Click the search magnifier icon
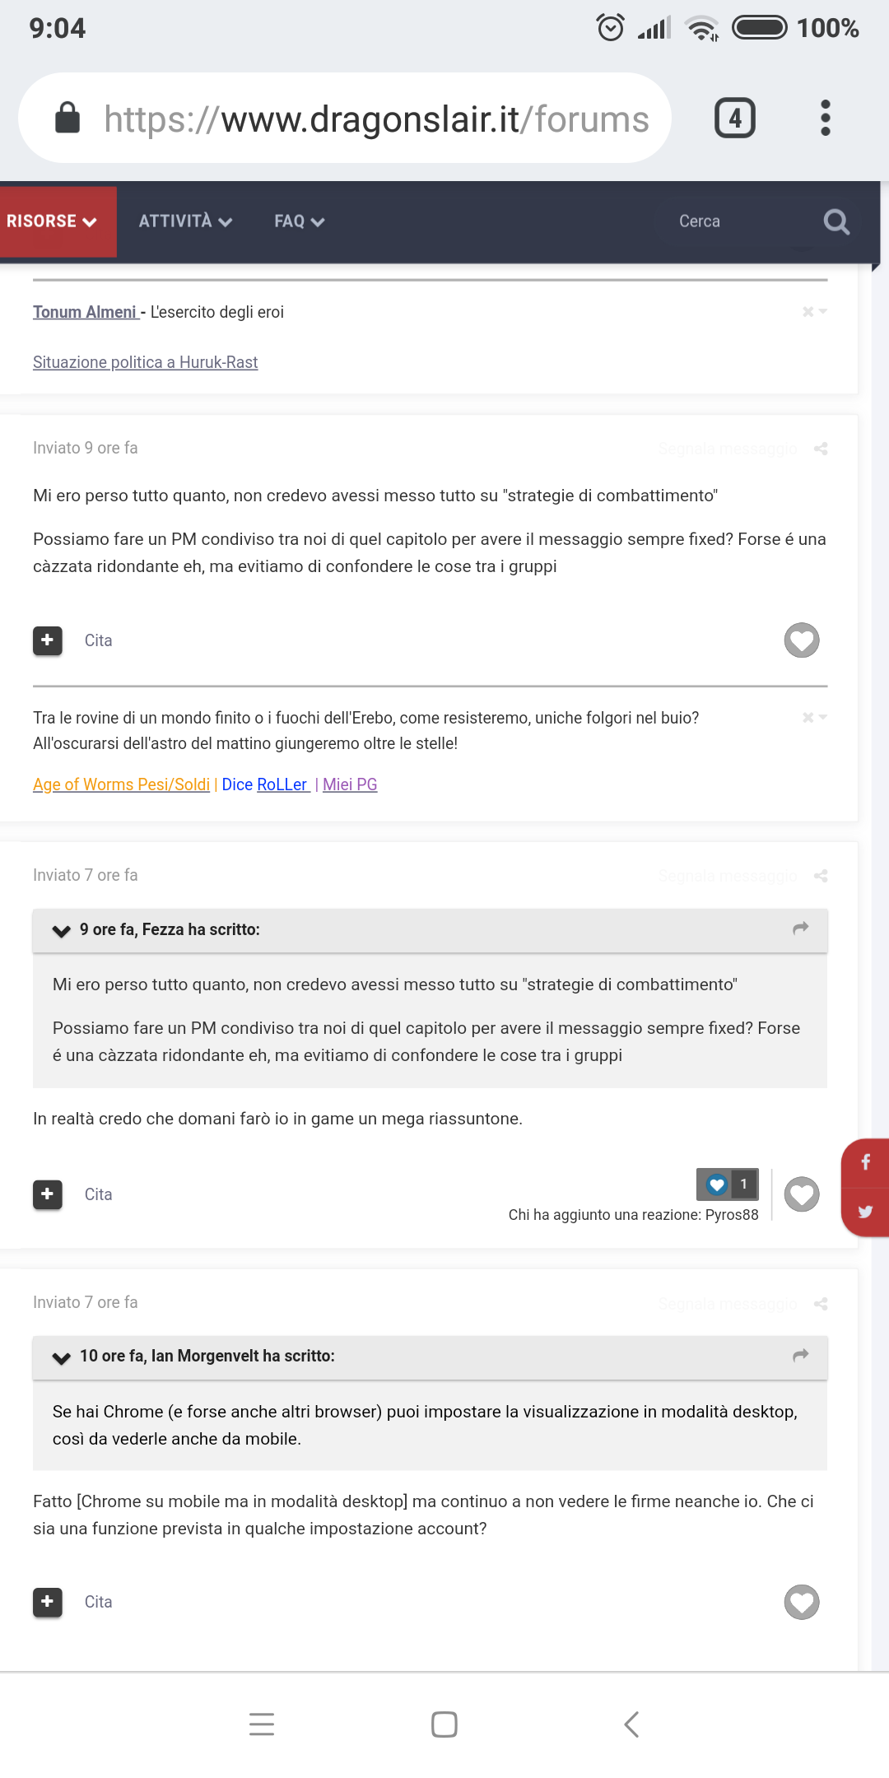Screen dimensions: 889x1778 click(836, 221)
